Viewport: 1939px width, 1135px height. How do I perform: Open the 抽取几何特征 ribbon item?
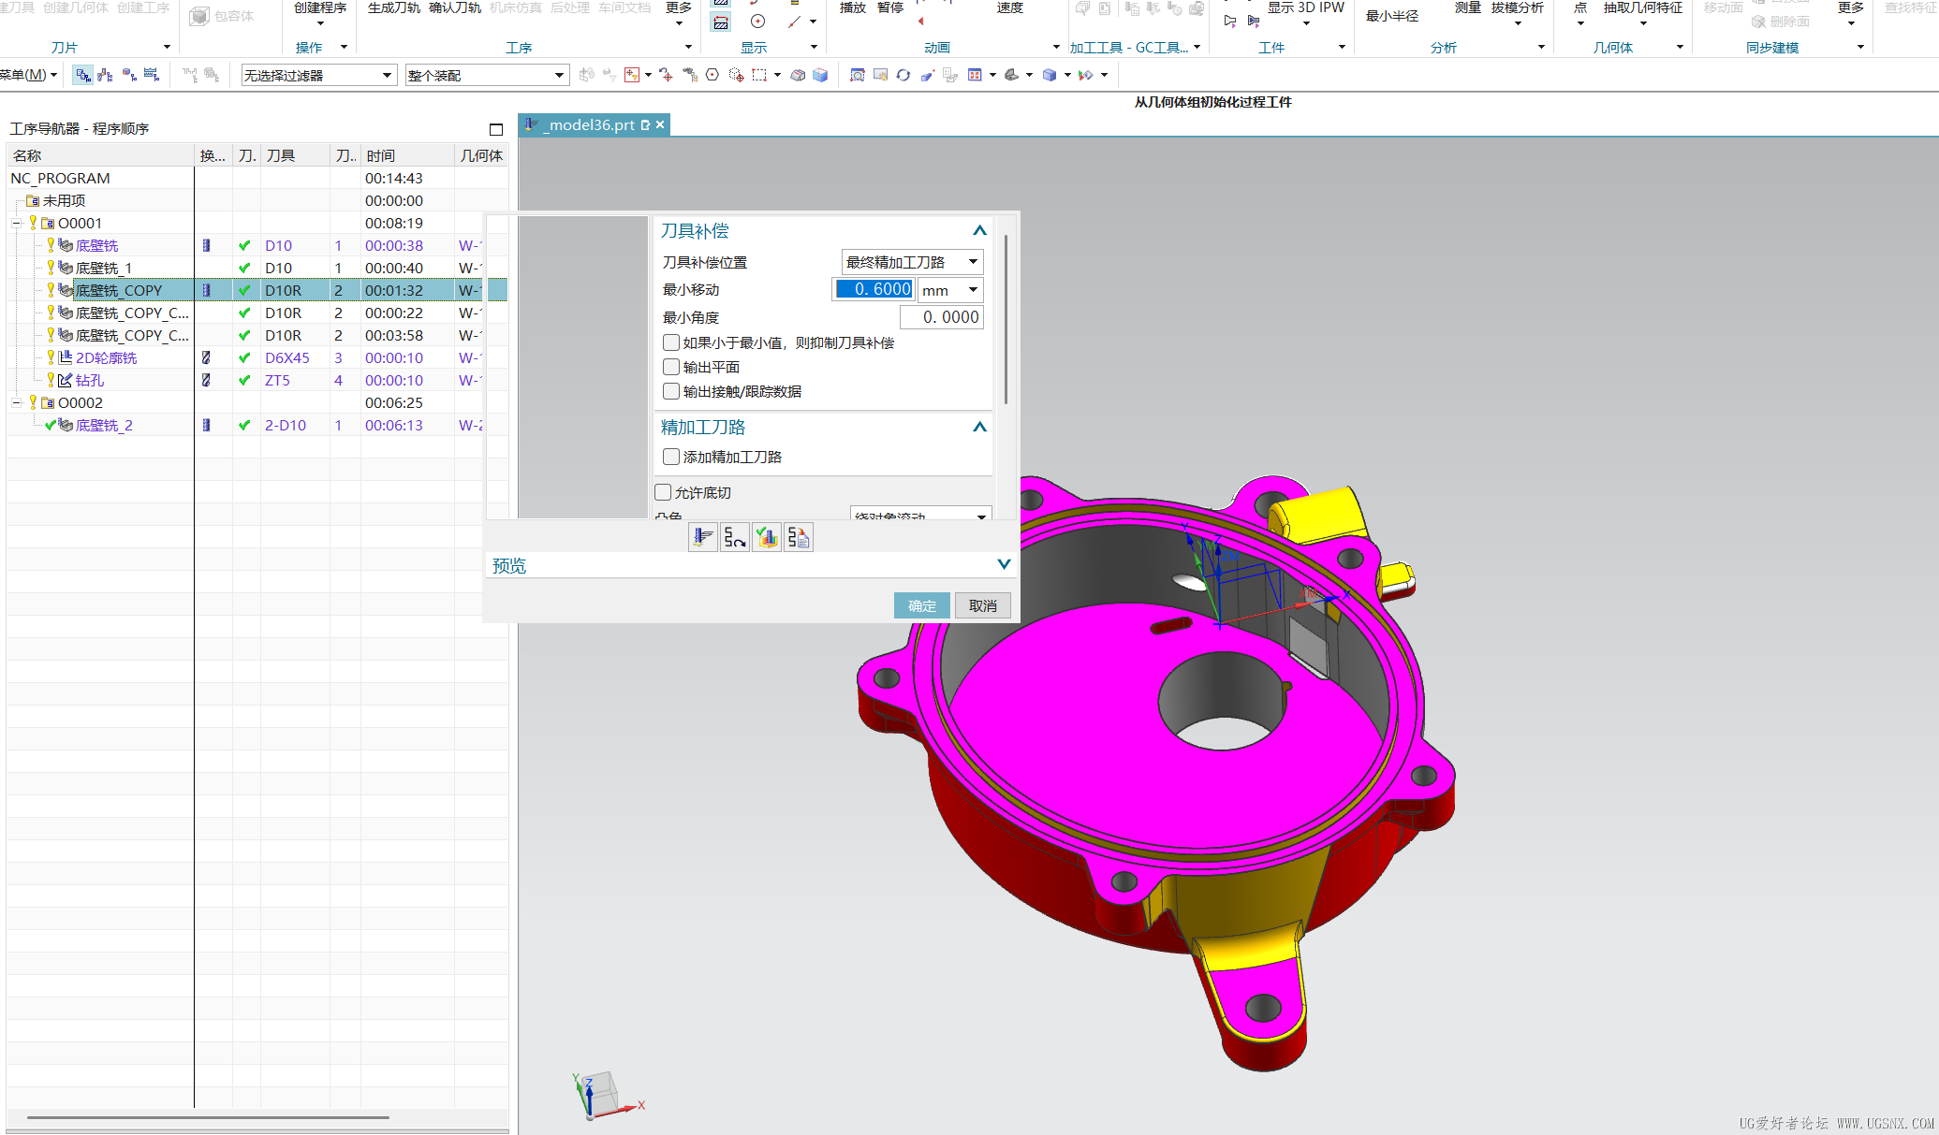coord(1643,12)
